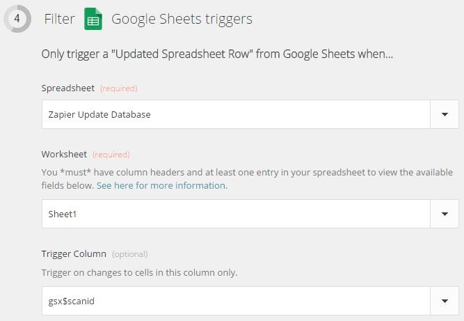Viewport: 464px width, 321px height.
Task: Expand the Worksheet dropdown arrow
Action: (x=445, y=214)
